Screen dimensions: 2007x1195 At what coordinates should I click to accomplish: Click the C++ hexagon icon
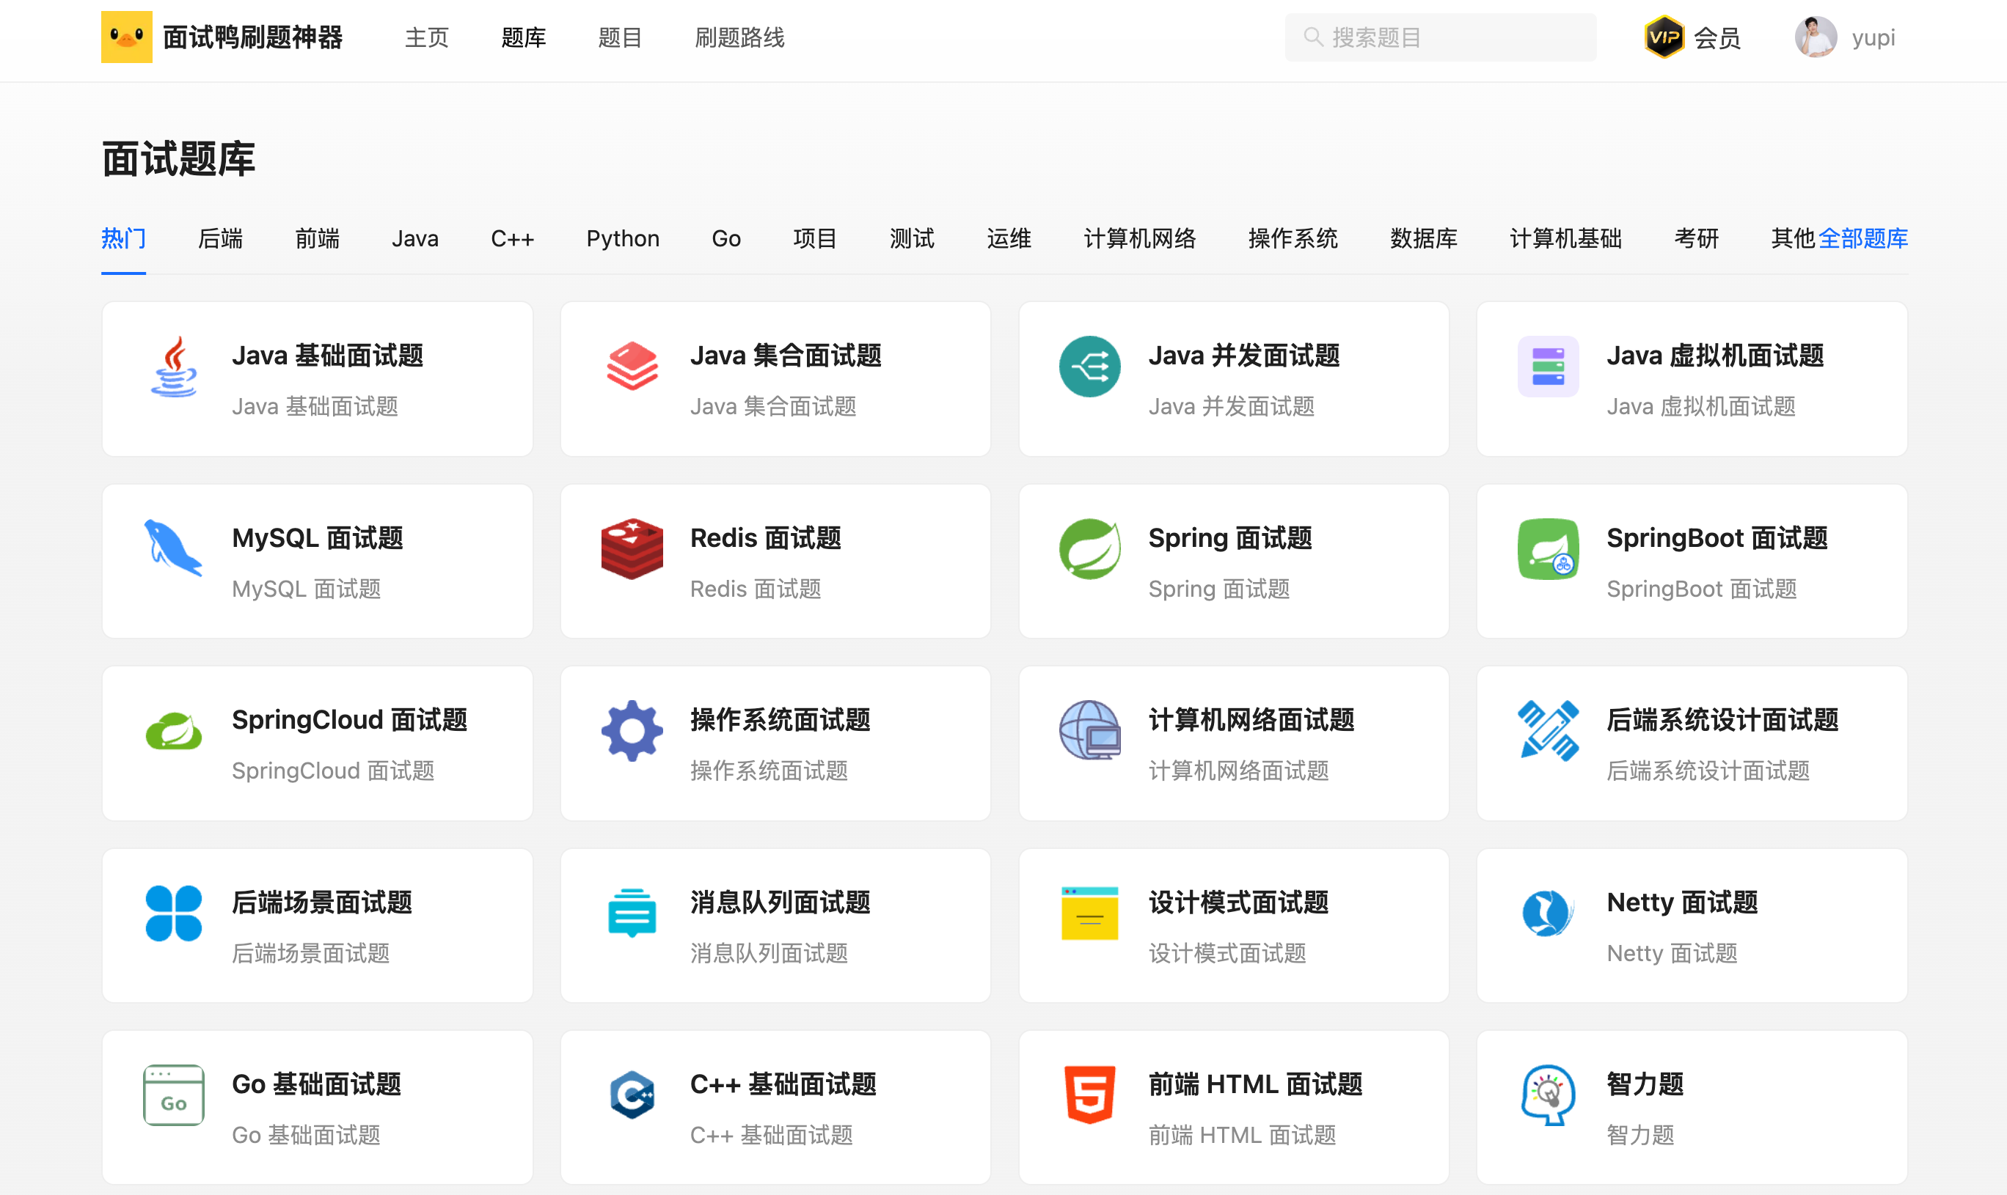tap(632, 1095)
